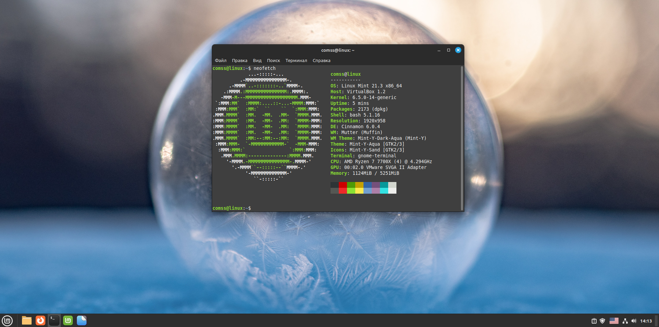Click the DE line showing Cinnamon 6.0.4
The image size is (659, 327).
[355, 126]
